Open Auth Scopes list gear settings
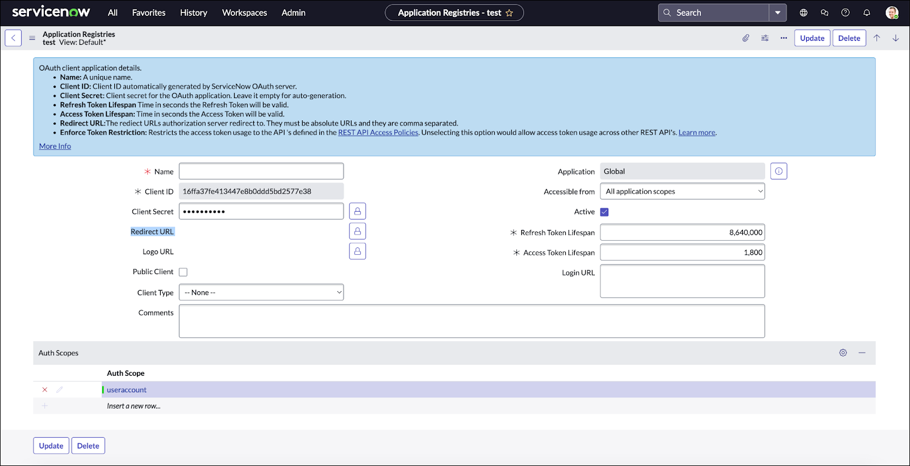910x466 pixels. (843, 353)
